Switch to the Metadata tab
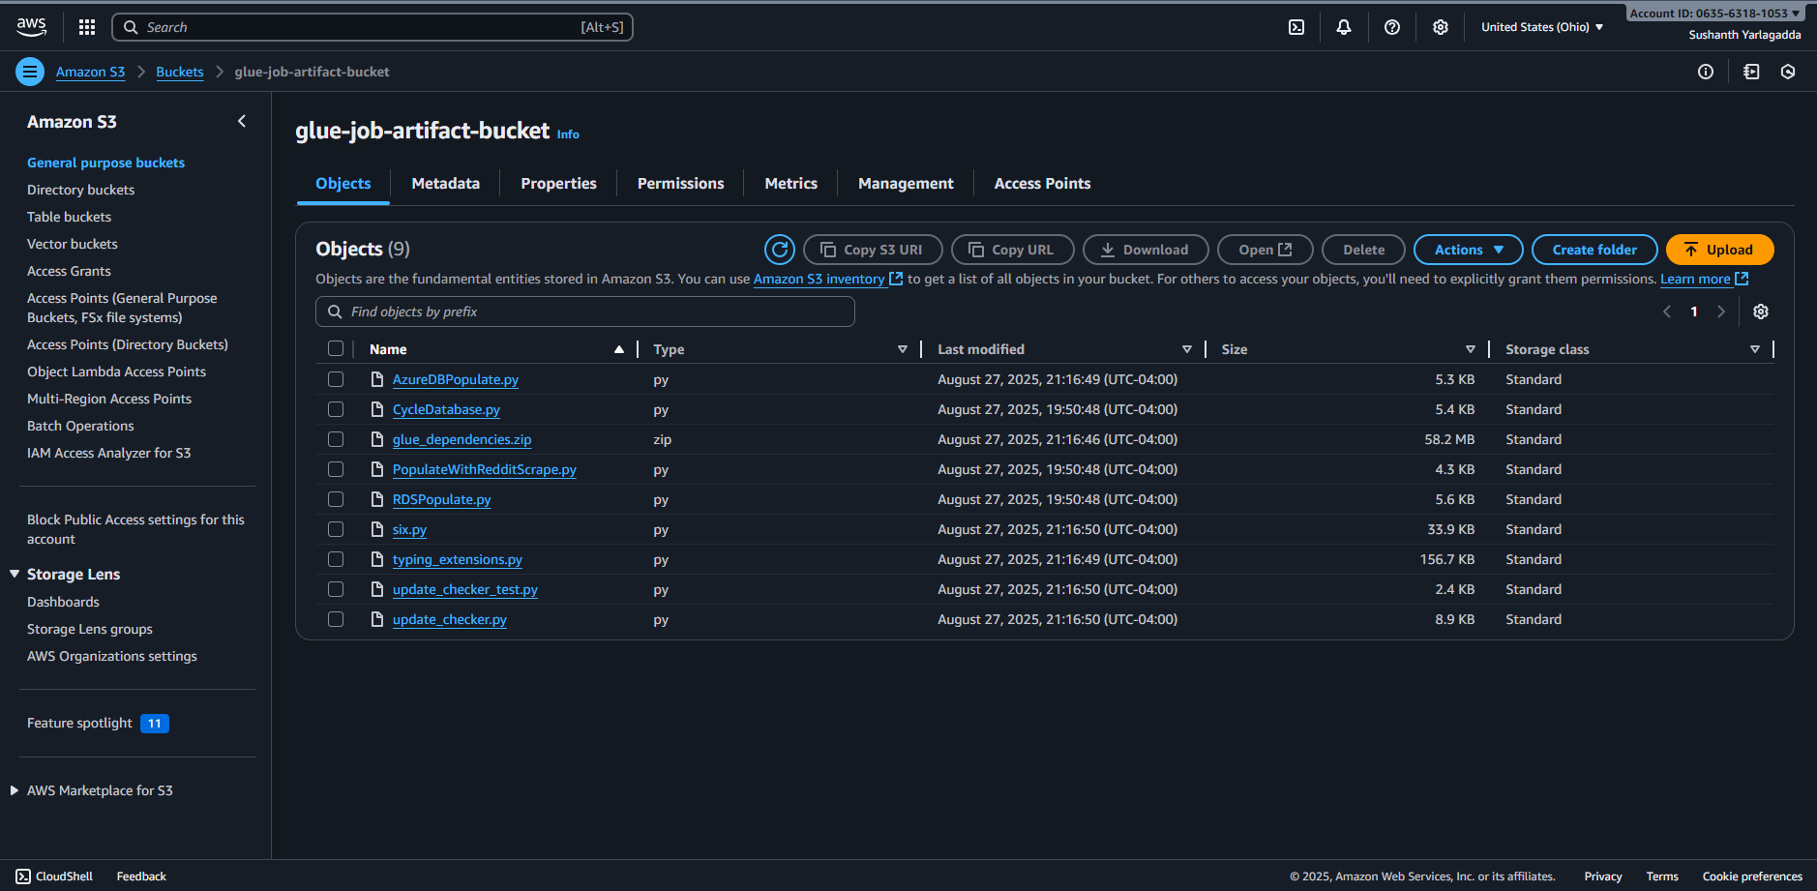This screenshot has height=891, width=1817. pos(445,184)
